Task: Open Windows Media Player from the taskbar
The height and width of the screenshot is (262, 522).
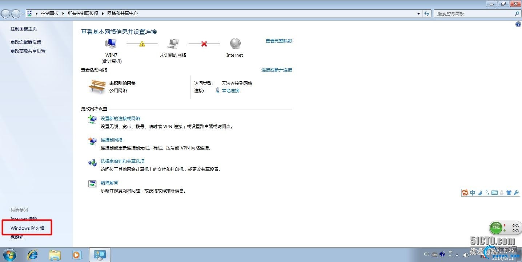Action: tap(77, 255)
